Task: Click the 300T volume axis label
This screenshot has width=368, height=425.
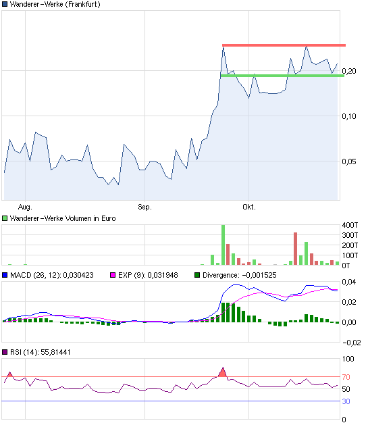Action: pos(350,235)
